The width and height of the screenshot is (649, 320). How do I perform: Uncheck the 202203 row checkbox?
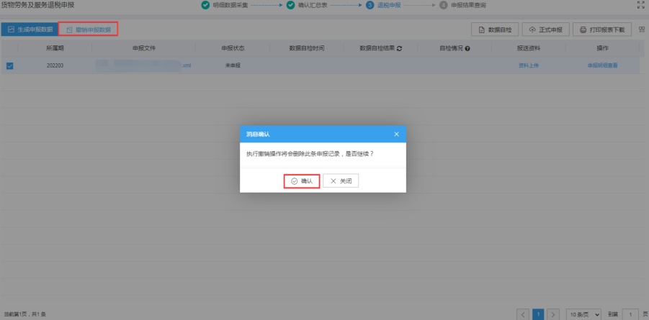click(x=10, y=65)
